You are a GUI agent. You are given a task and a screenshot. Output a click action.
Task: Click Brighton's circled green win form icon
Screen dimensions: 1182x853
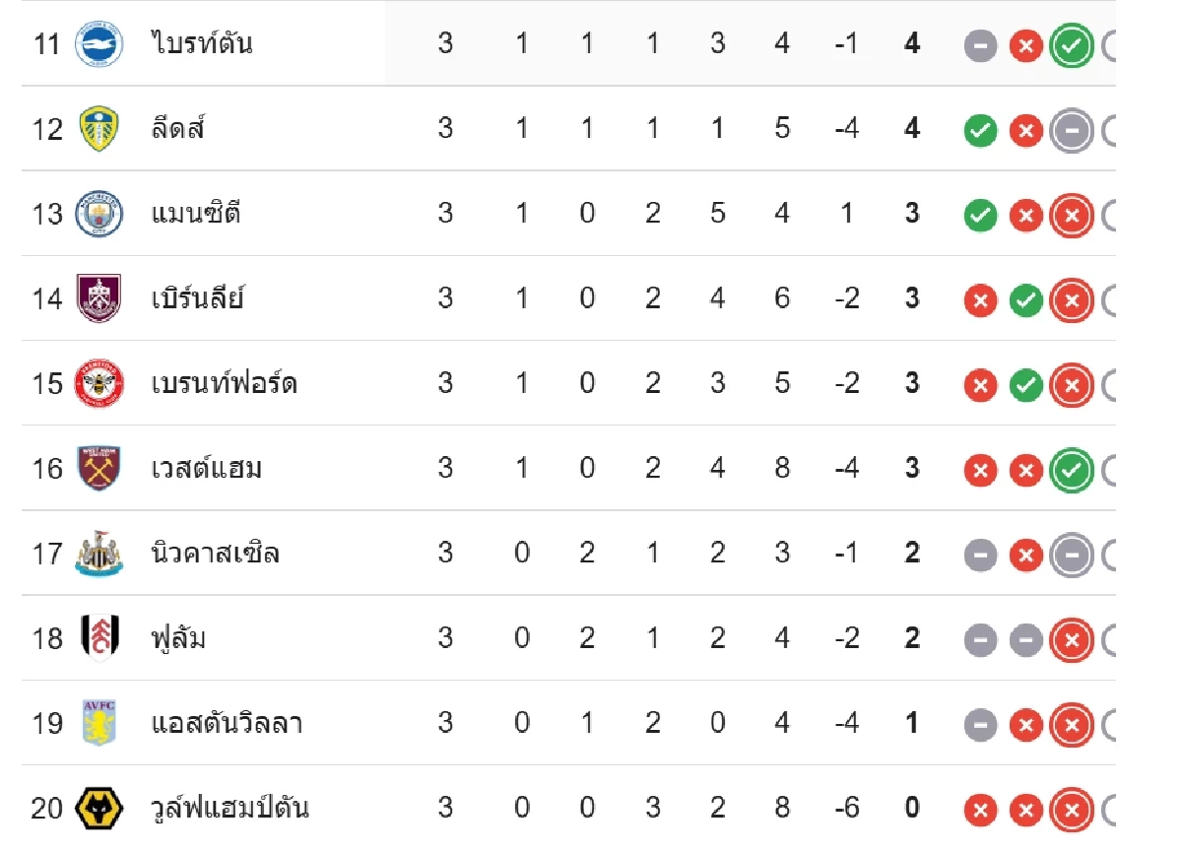click(x=1072, y=45)
